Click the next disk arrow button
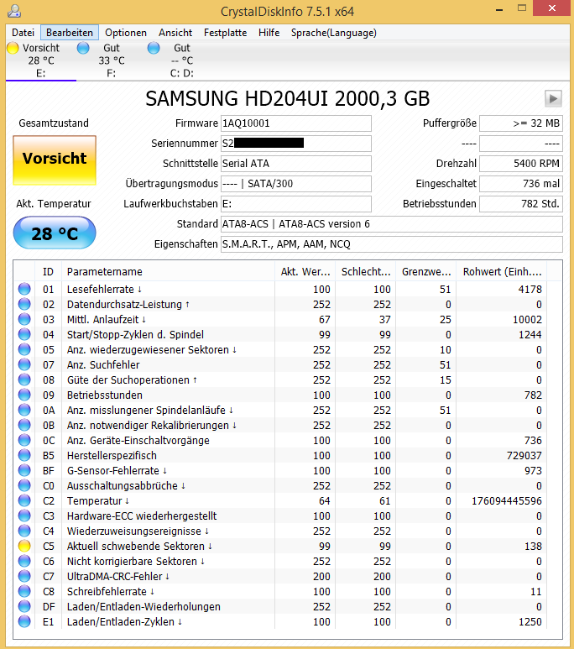The width and height of the screenshot is (574, 649). point(553,99)
